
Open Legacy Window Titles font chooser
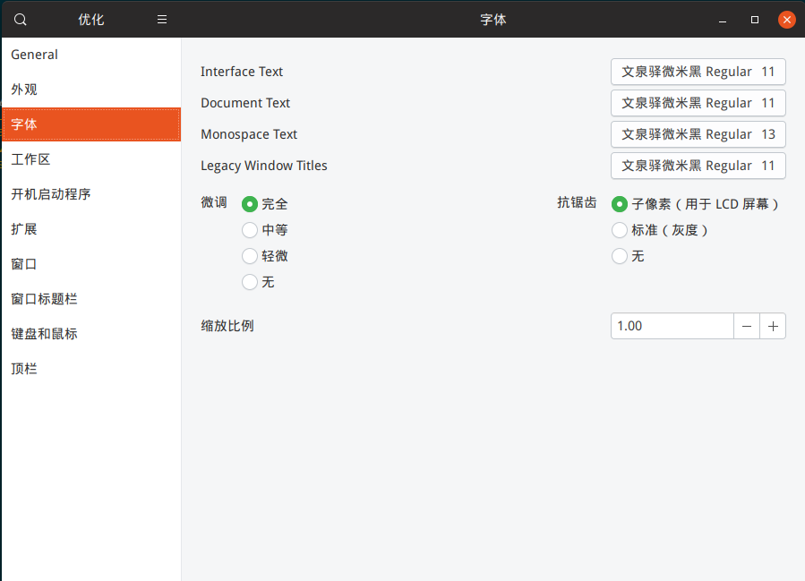(x=698, y=166)
